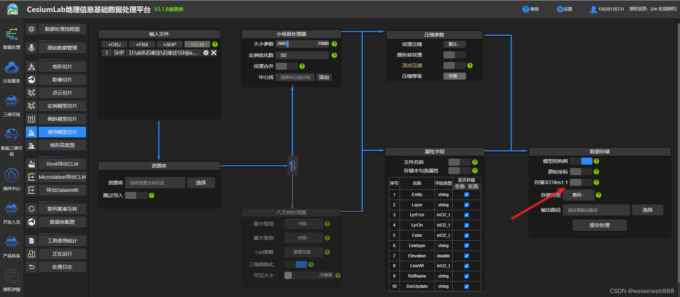This screenshot has width=680, height=297.
Task: Click the user account icon
Action: 593,9
